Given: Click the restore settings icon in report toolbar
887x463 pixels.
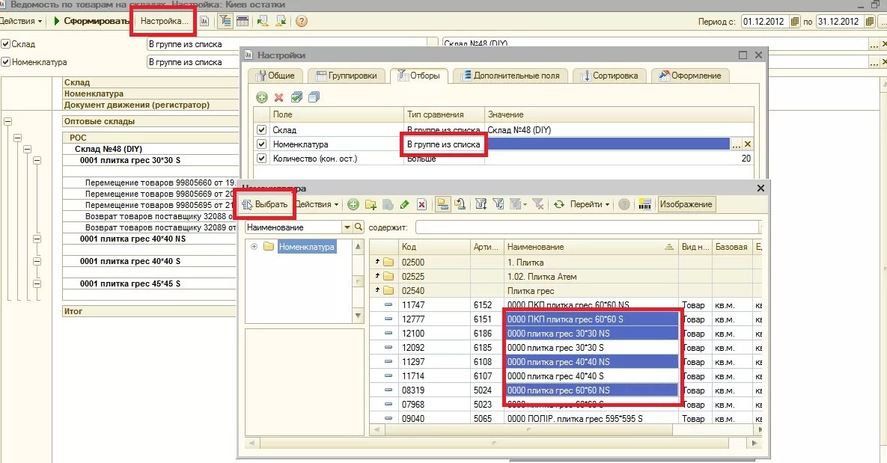Looking at the screenshot, I should 263,21.
